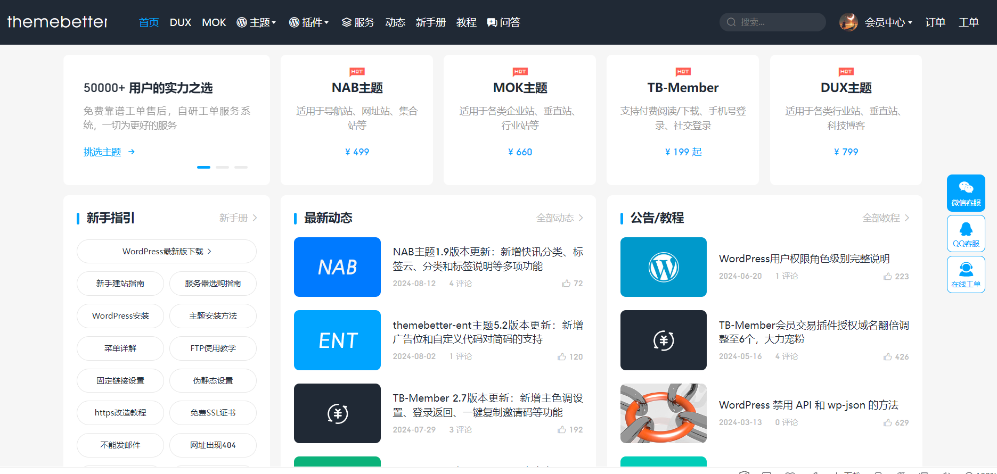Switch to the second carousel slide indicator
997x474 pixels.
coord(222,167)
